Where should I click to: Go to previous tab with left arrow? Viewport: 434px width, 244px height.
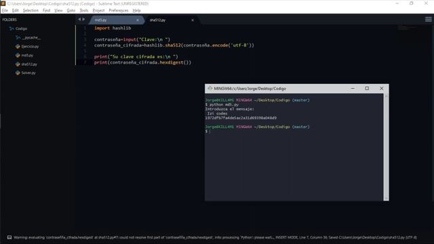click(79, 20)
